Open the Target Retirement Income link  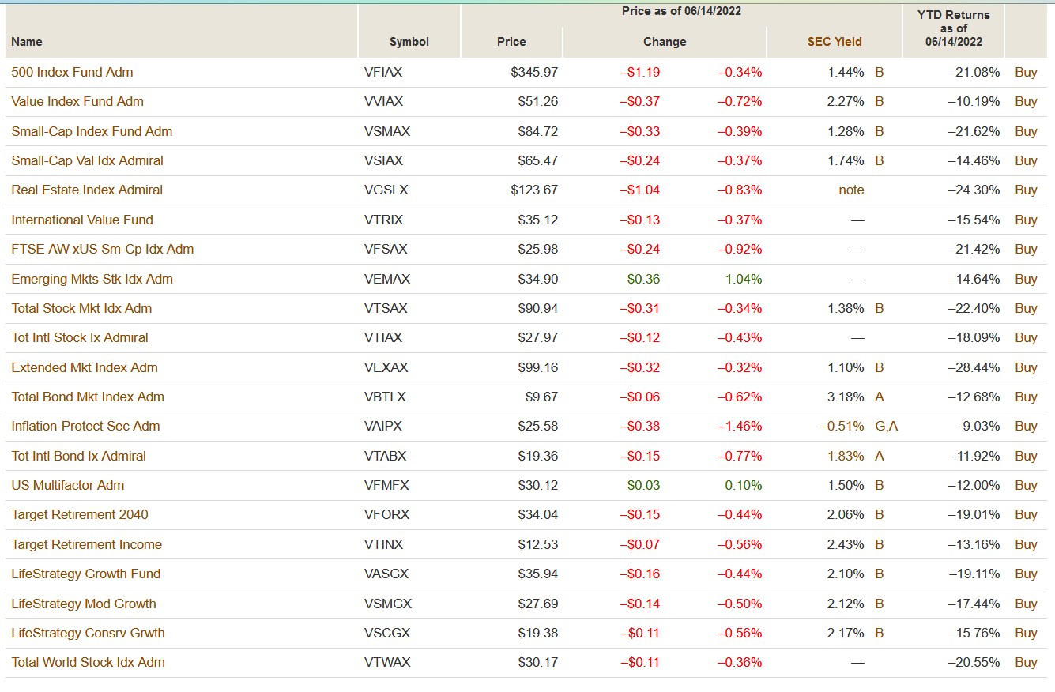(87, 544)
